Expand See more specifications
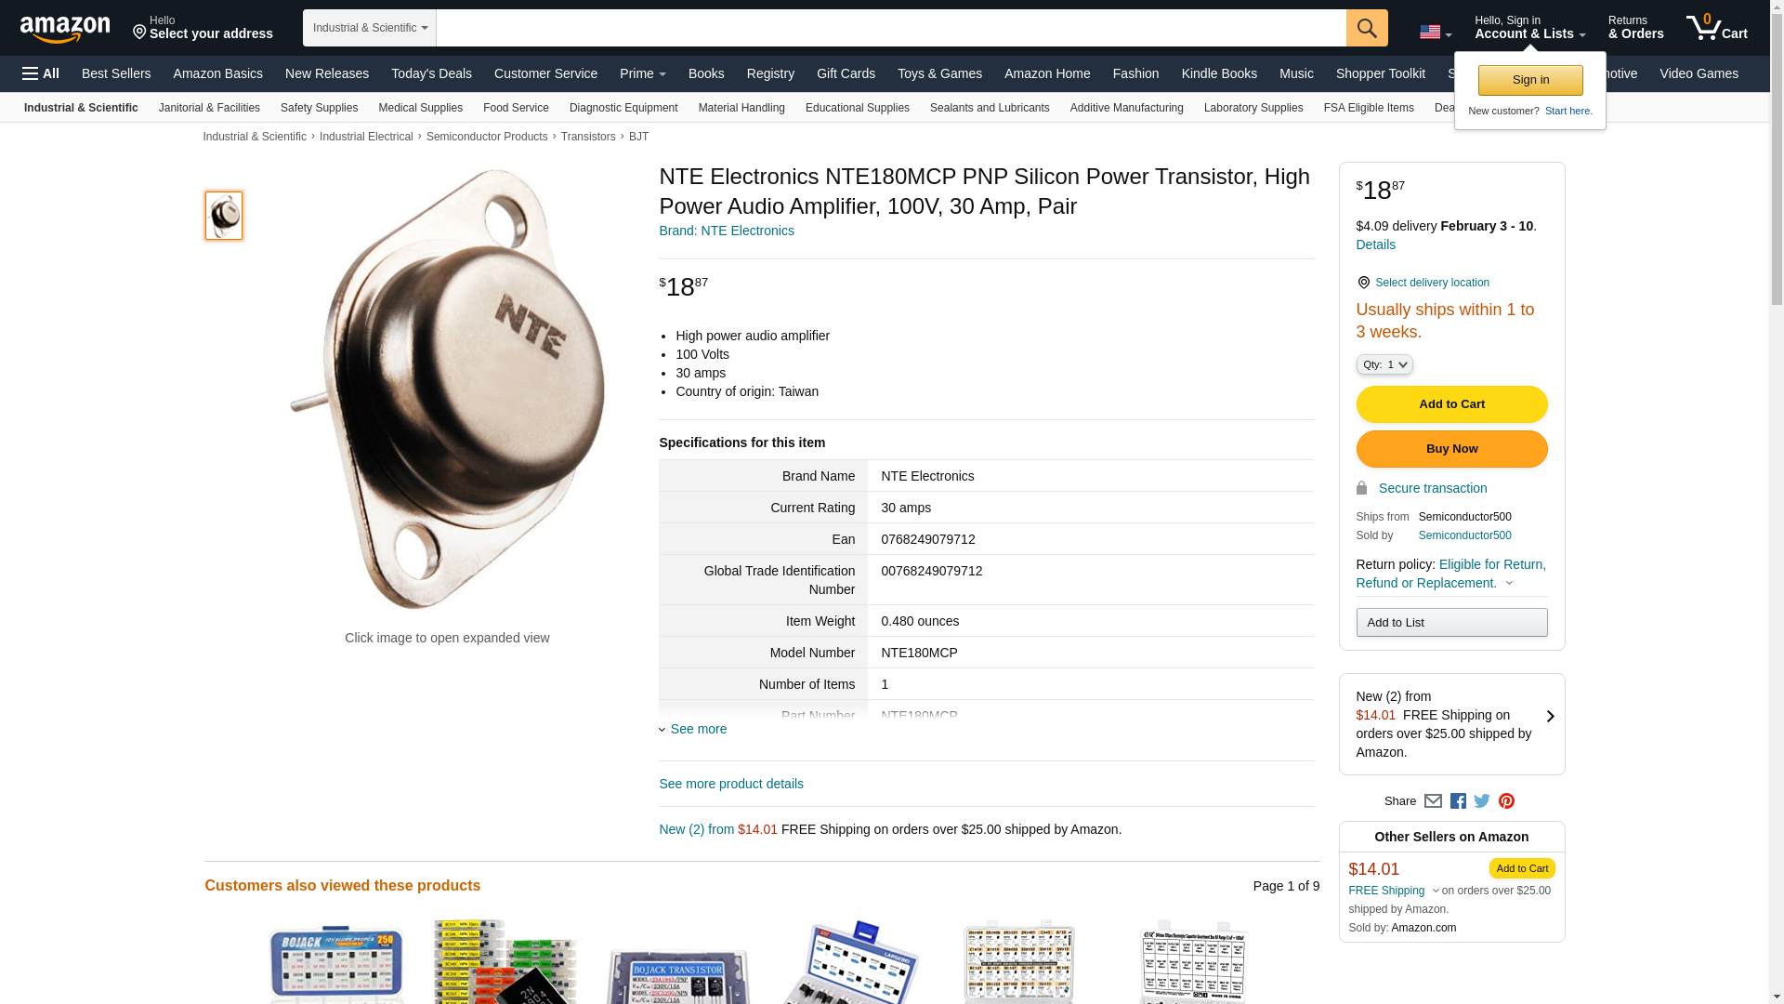1784x1004 pixels. coord(693,729)
